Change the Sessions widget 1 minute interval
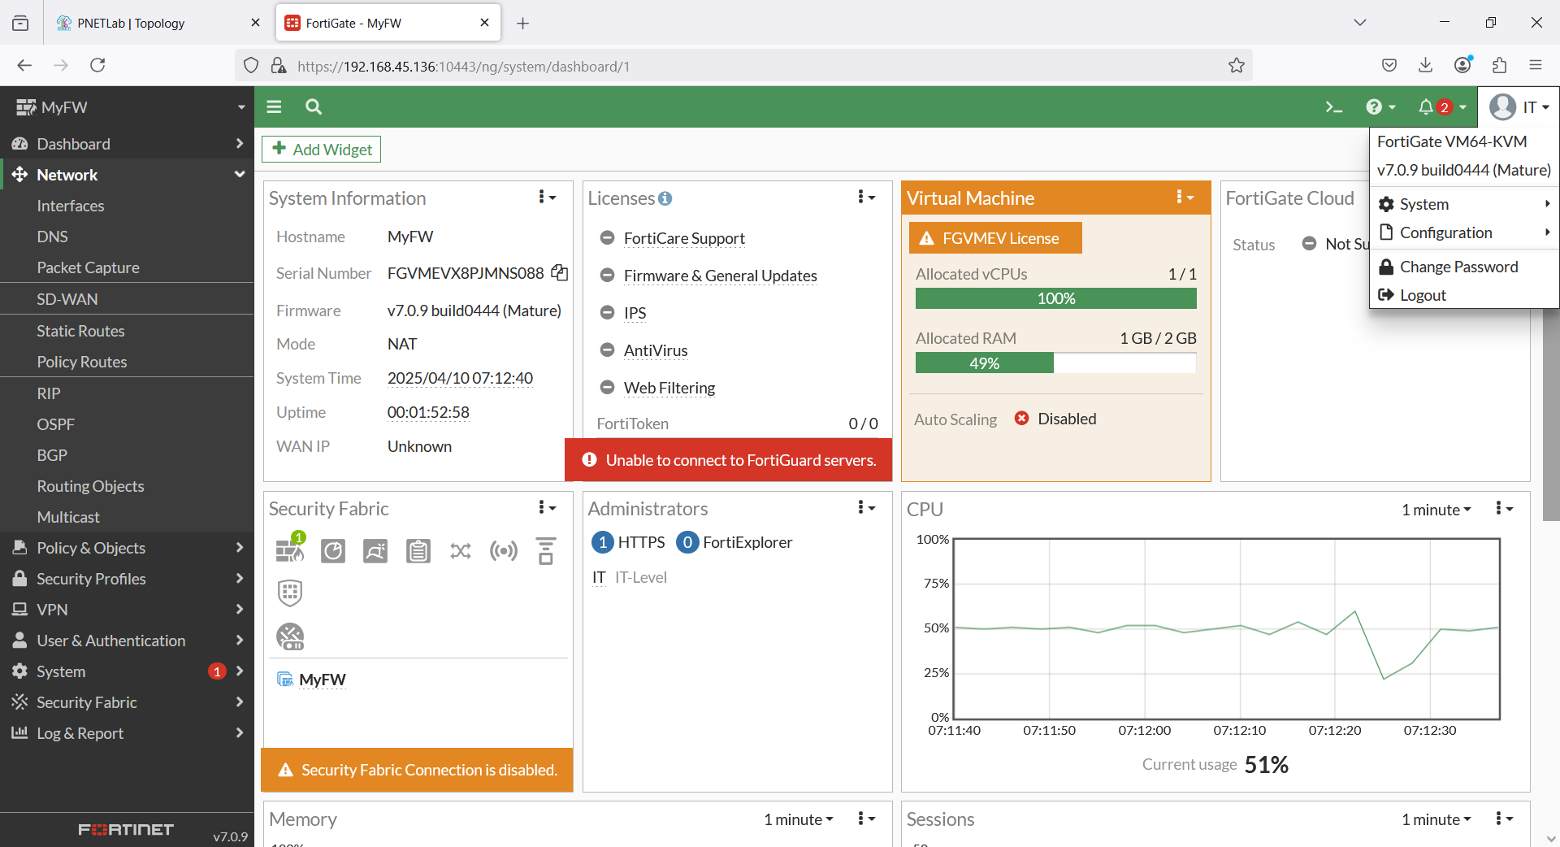The width and height of the screenshot is (1560, 847). coord(1436,819)
